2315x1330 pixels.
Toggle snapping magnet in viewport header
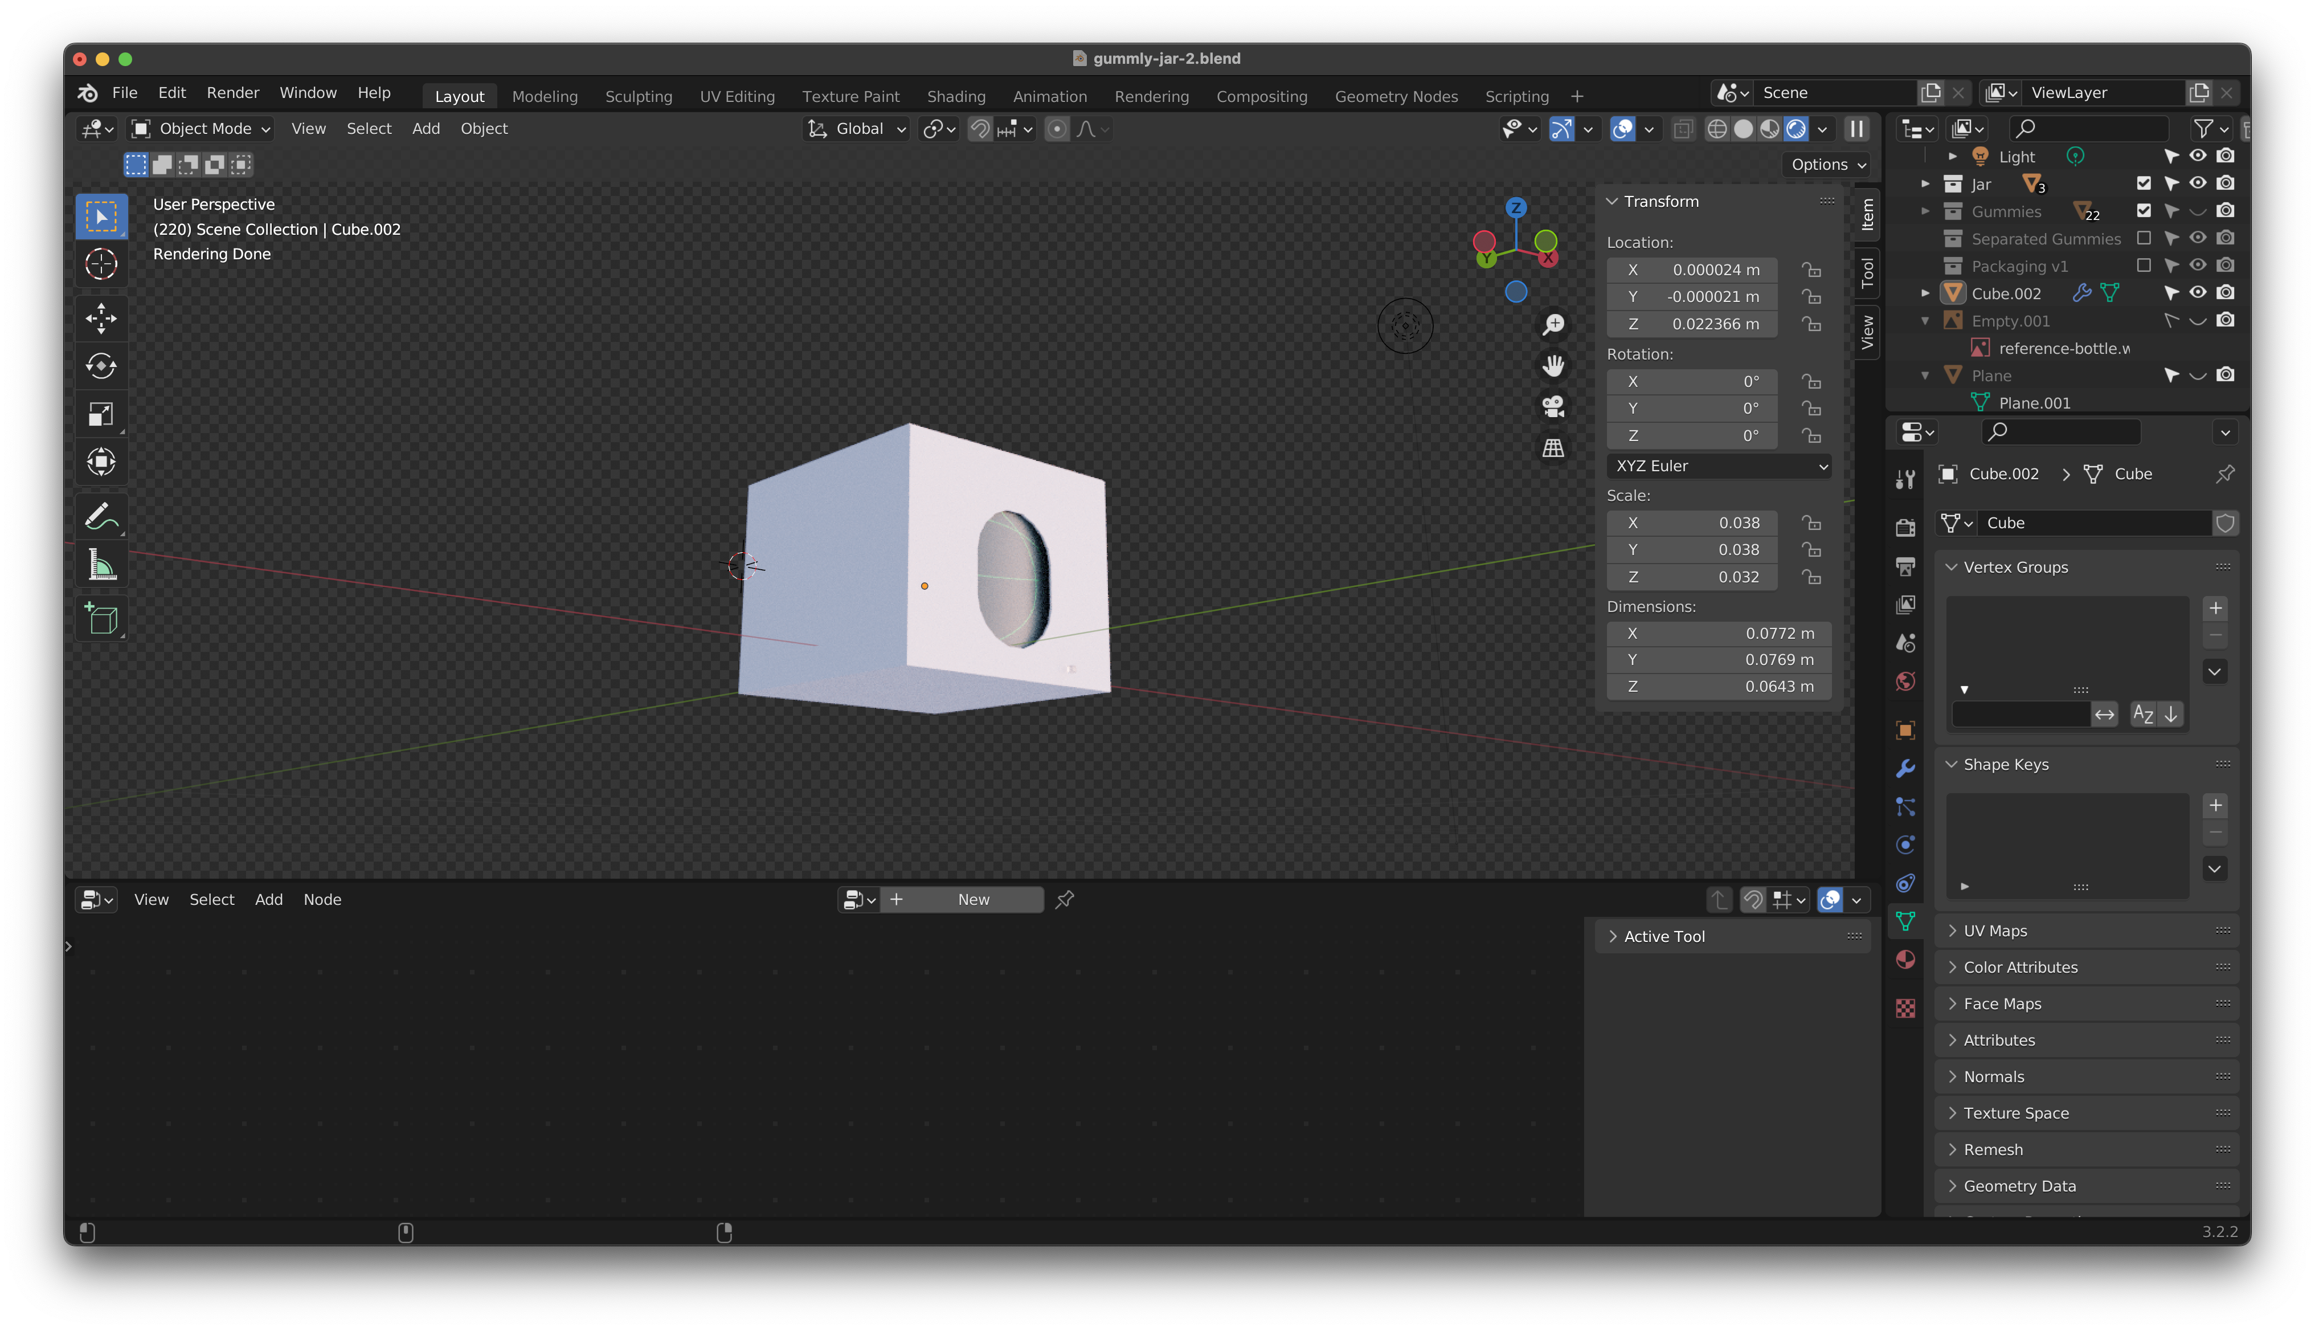pyautogui.click(x=980, y=129)
